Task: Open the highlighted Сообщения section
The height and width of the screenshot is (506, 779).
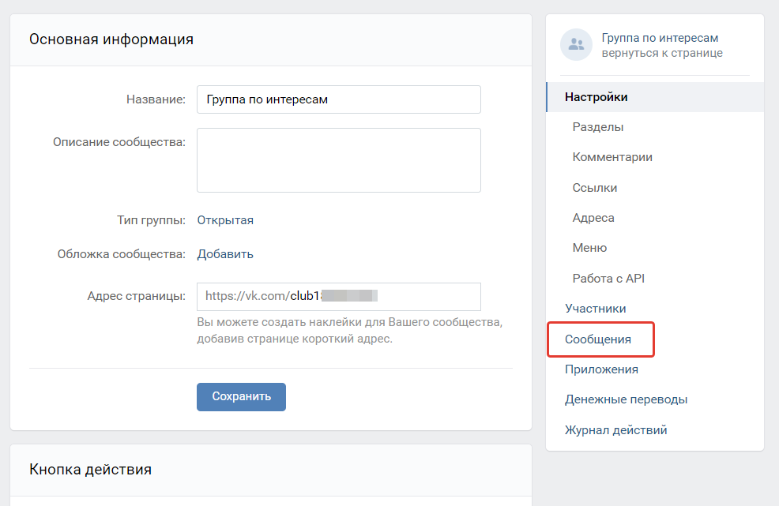Action: pos(598,339)
